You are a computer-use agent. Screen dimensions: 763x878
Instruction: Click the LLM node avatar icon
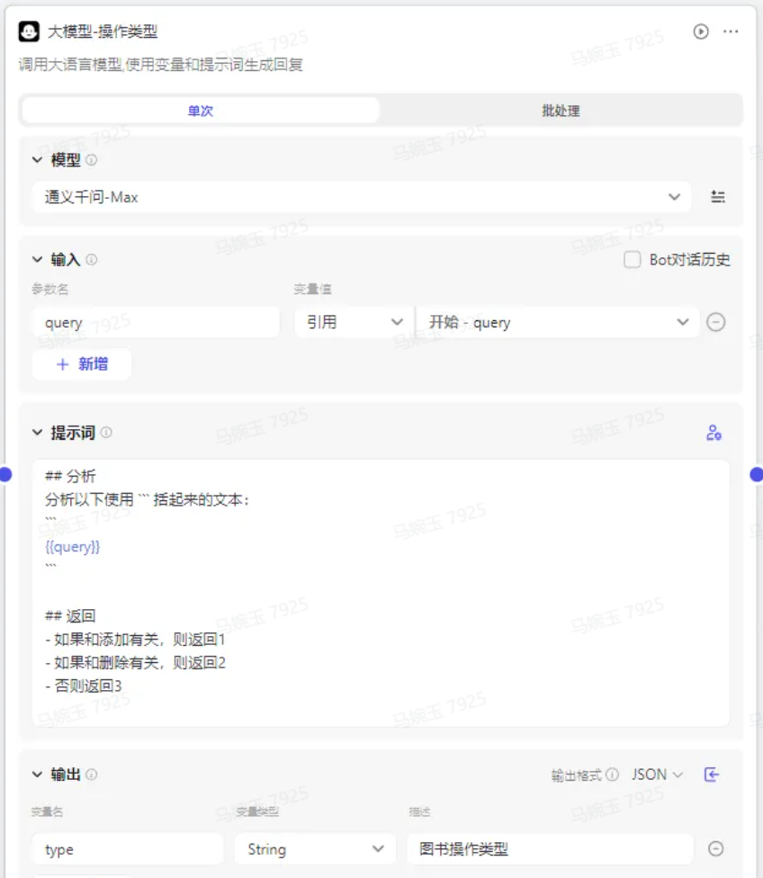[x=29, y=31]
